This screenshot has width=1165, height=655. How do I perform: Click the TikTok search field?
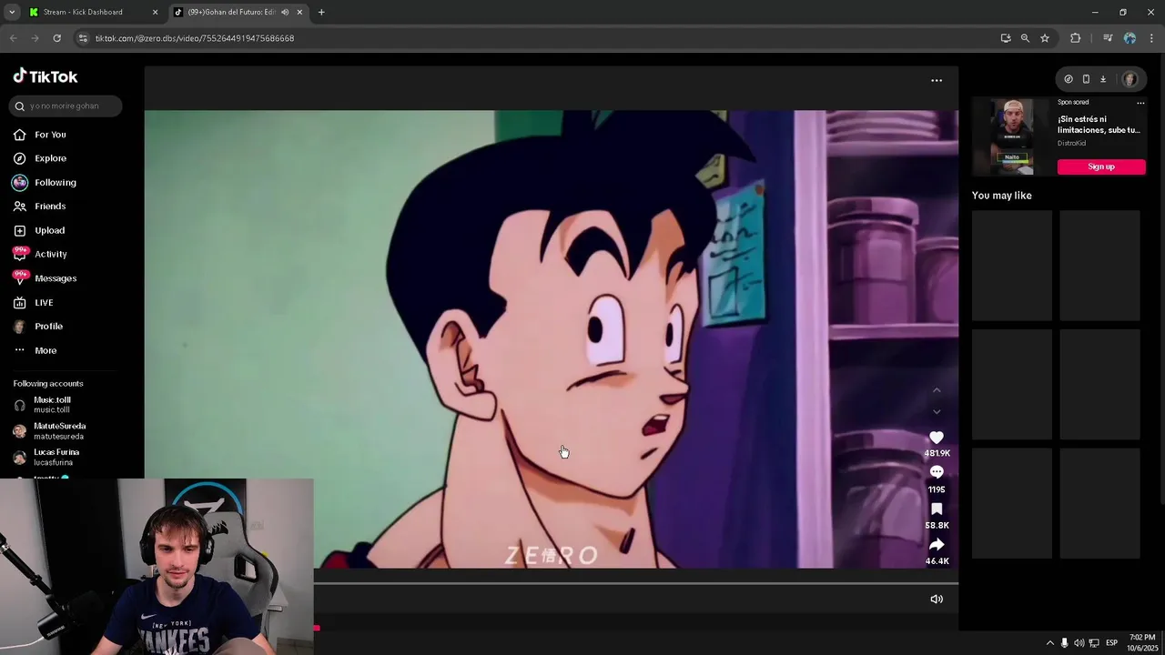(66, 106)
